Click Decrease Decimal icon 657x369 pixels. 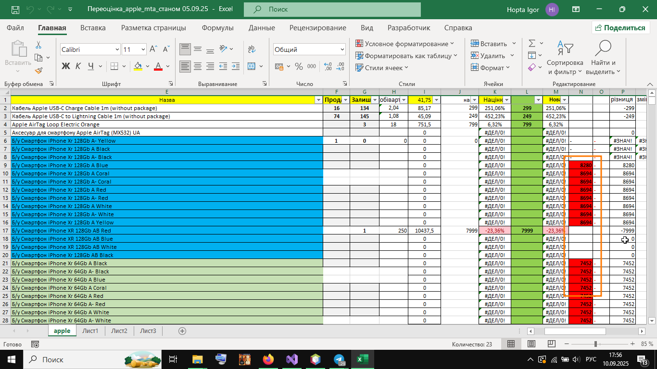341,66
